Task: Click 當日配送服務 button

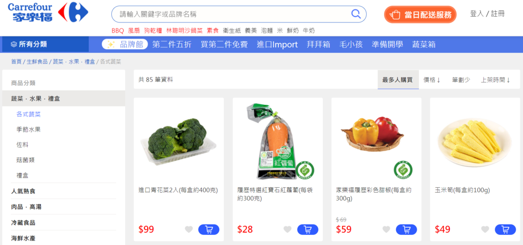Action: click(x=420, y=15)
